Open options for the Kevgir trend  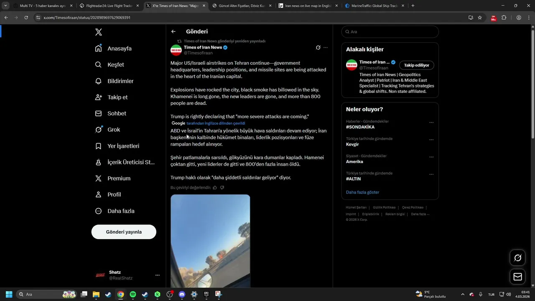pos(431,140)
